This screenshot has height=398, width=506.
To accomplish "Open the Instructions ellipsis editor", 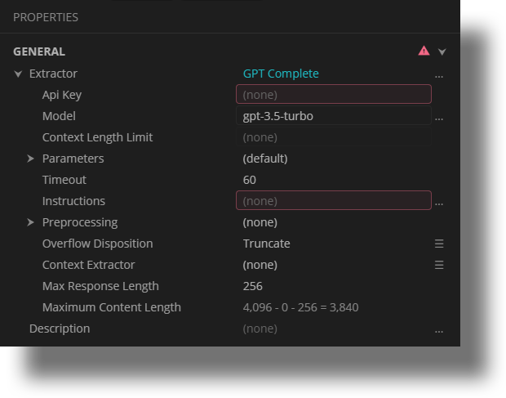I will pyautogui.click(x=439, y=202).
